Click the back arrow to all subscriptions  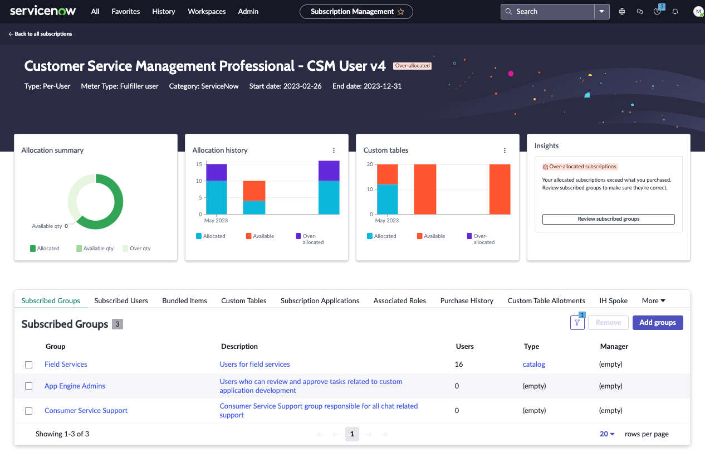(x=11, y=34)
